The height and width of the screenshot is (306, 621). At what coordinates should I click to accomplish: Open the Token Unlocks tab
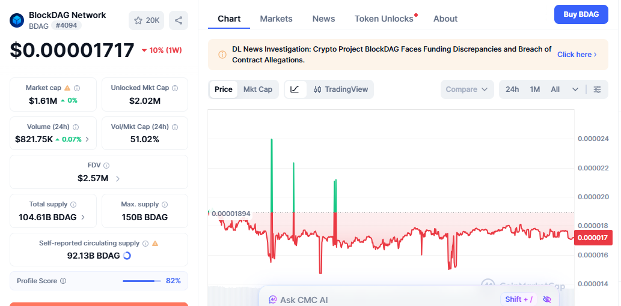coord(384,19)
